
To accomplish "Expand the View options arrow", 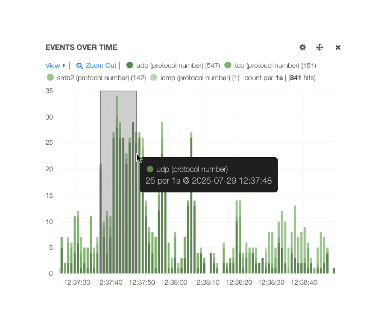I will coord(64,66).
